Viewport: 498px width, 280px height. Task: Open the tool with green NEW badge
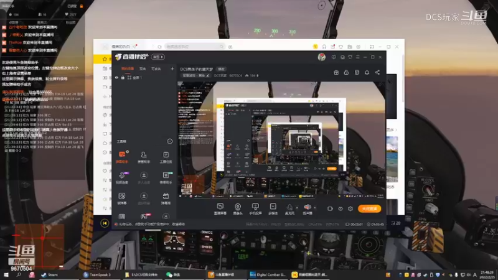click(x=166, y=178)
